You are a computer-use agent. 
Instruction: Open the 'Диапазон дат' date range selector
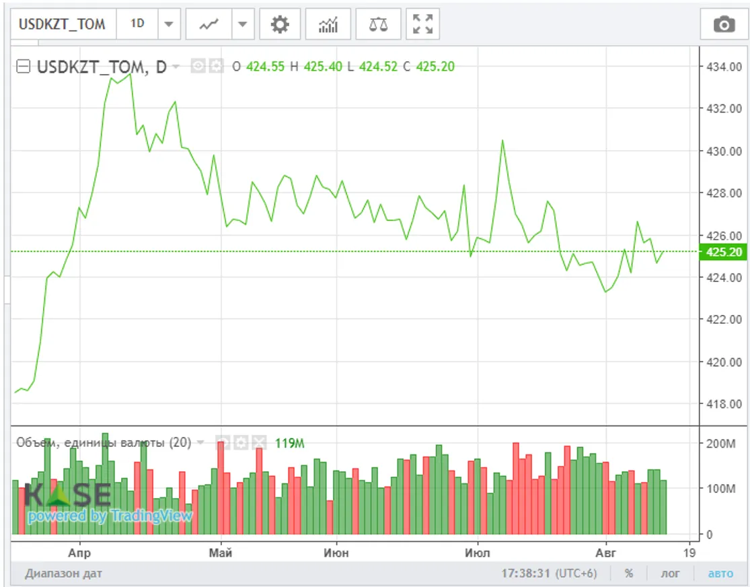coord(64,574)
